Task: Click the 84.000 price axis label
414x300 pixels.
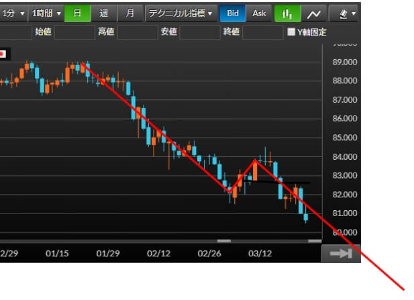Action: coord(345,157)
